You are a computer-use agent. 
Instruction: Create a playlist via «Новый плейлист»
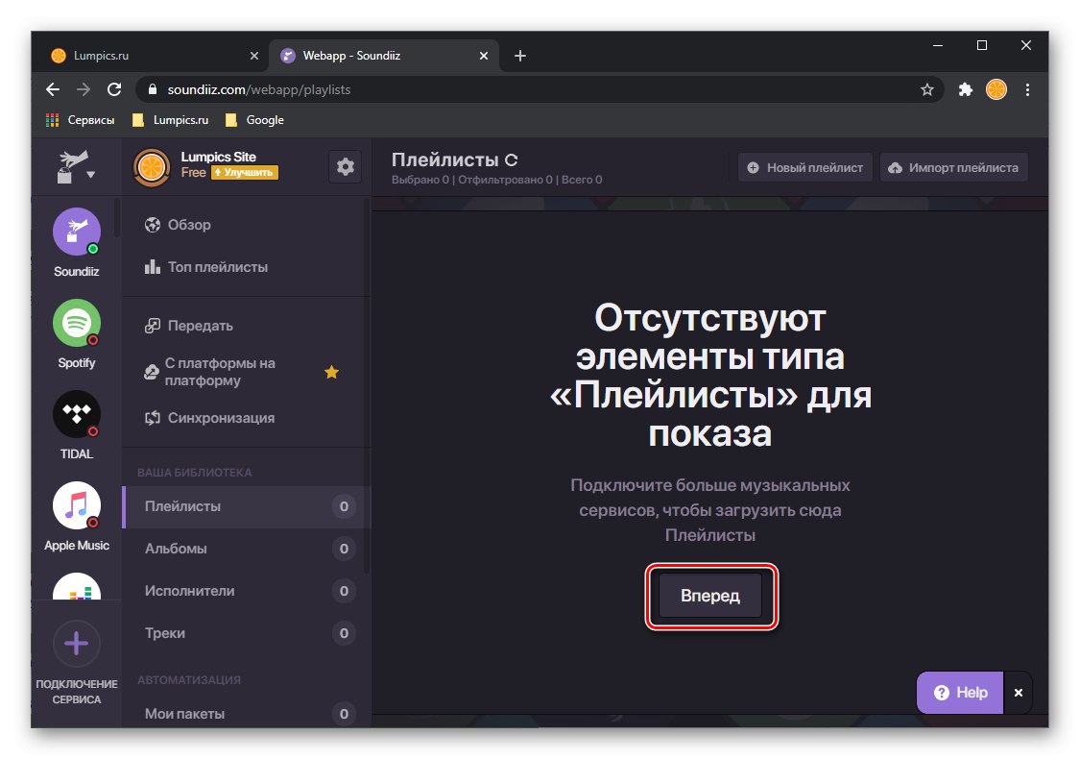point(804,166)
